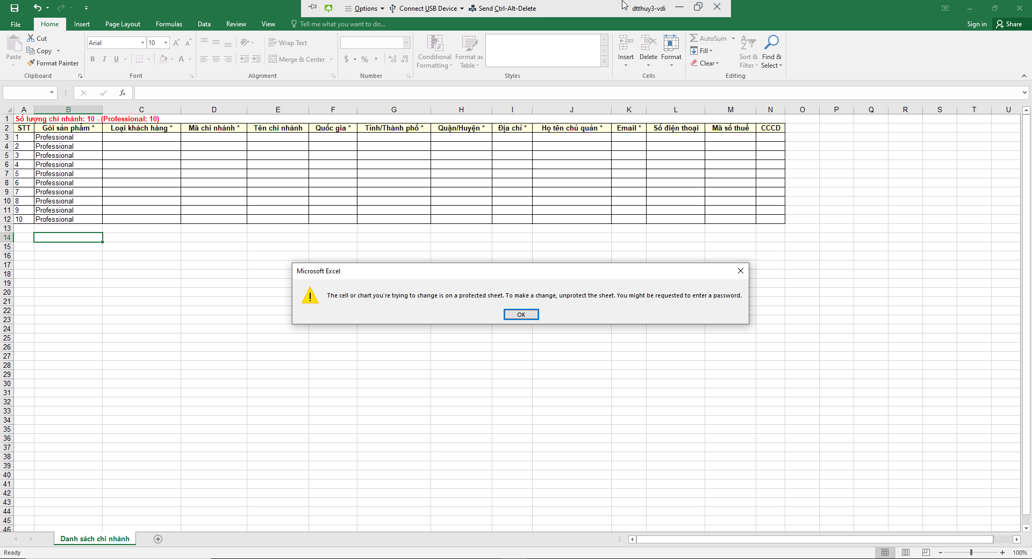Click the Paste clipboard icon
The height and width of the screenshot is (559, 1032).
[13, 43]
